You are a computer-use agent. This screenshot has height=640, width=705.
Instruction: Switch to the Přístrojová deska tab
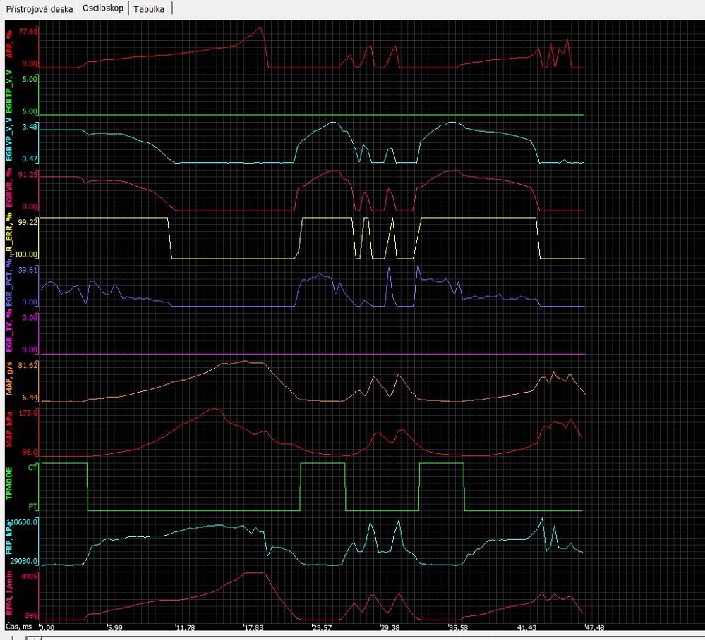point(40,9)
